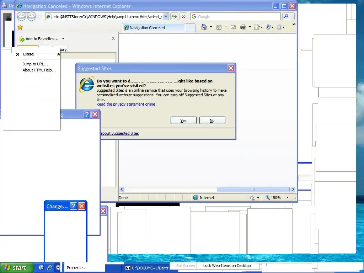Go forward with the IE Forward arrow
Screen dimensions: 364x273
[31, 16]
